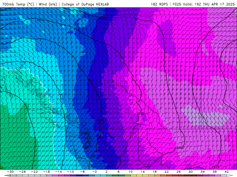Click the 22 legend value
The image size is (237, 177).
166,172
